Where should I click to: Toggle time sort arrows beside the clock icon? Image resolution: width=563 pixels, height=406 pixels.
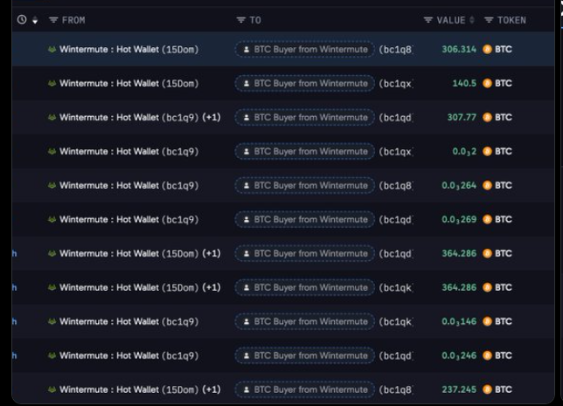tap(35, 20)
